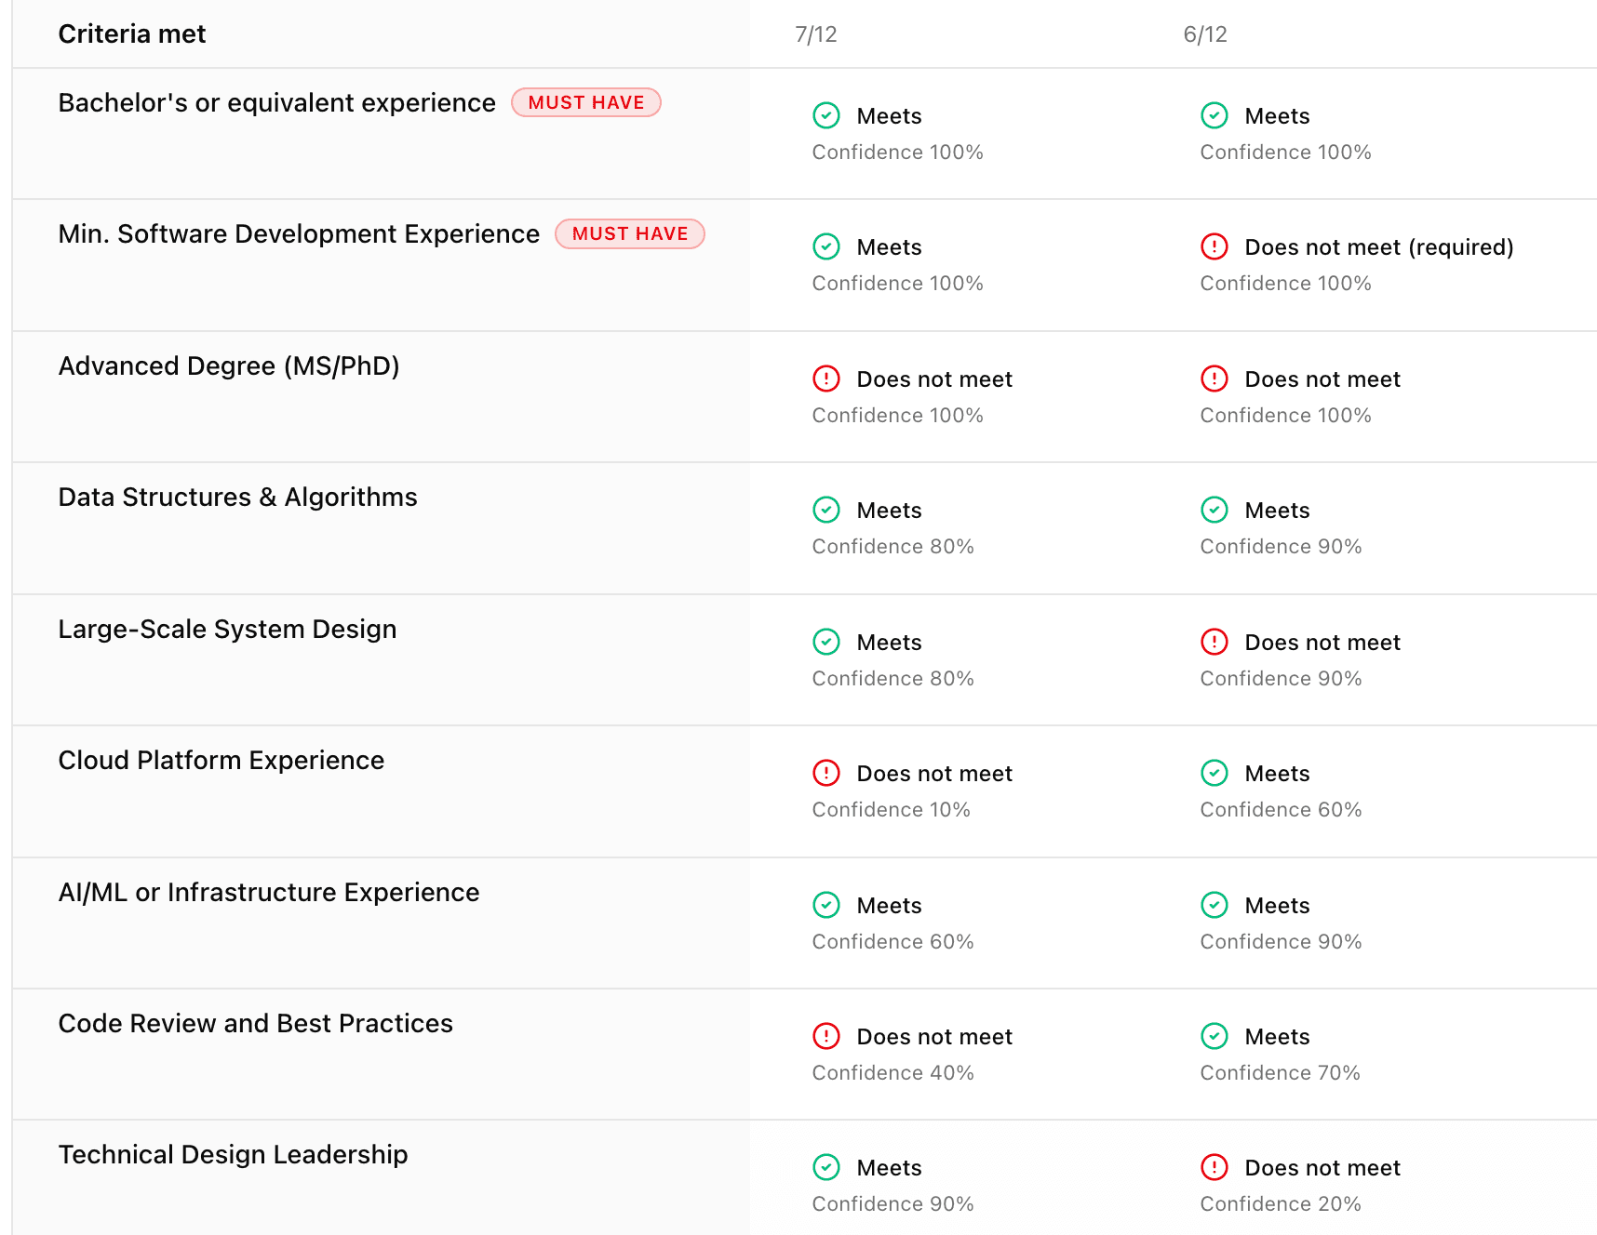Click MUST HAVE badge beside Bachelor's criterion
1597x1235 pixels.
click(586, 102)
